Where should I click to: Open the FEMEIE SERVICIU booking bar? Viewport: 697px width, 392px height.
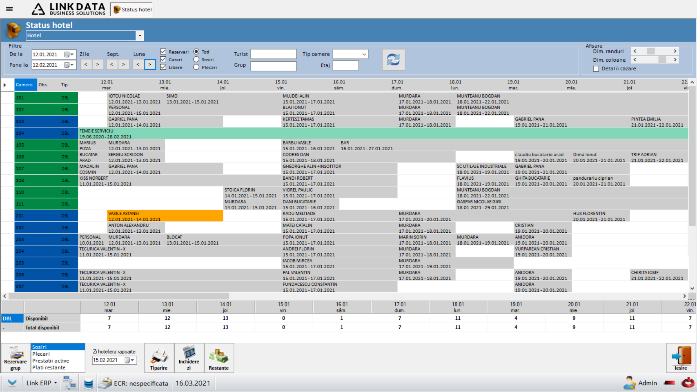pyautogui.click(x=383, y=133)
